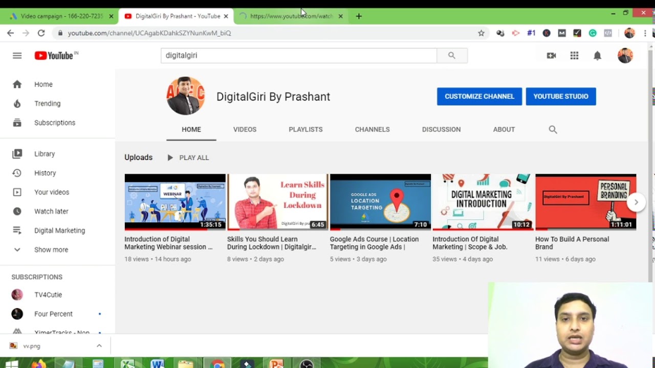Click YouTube Studio button
655x368 pixels.
point(561,96)
